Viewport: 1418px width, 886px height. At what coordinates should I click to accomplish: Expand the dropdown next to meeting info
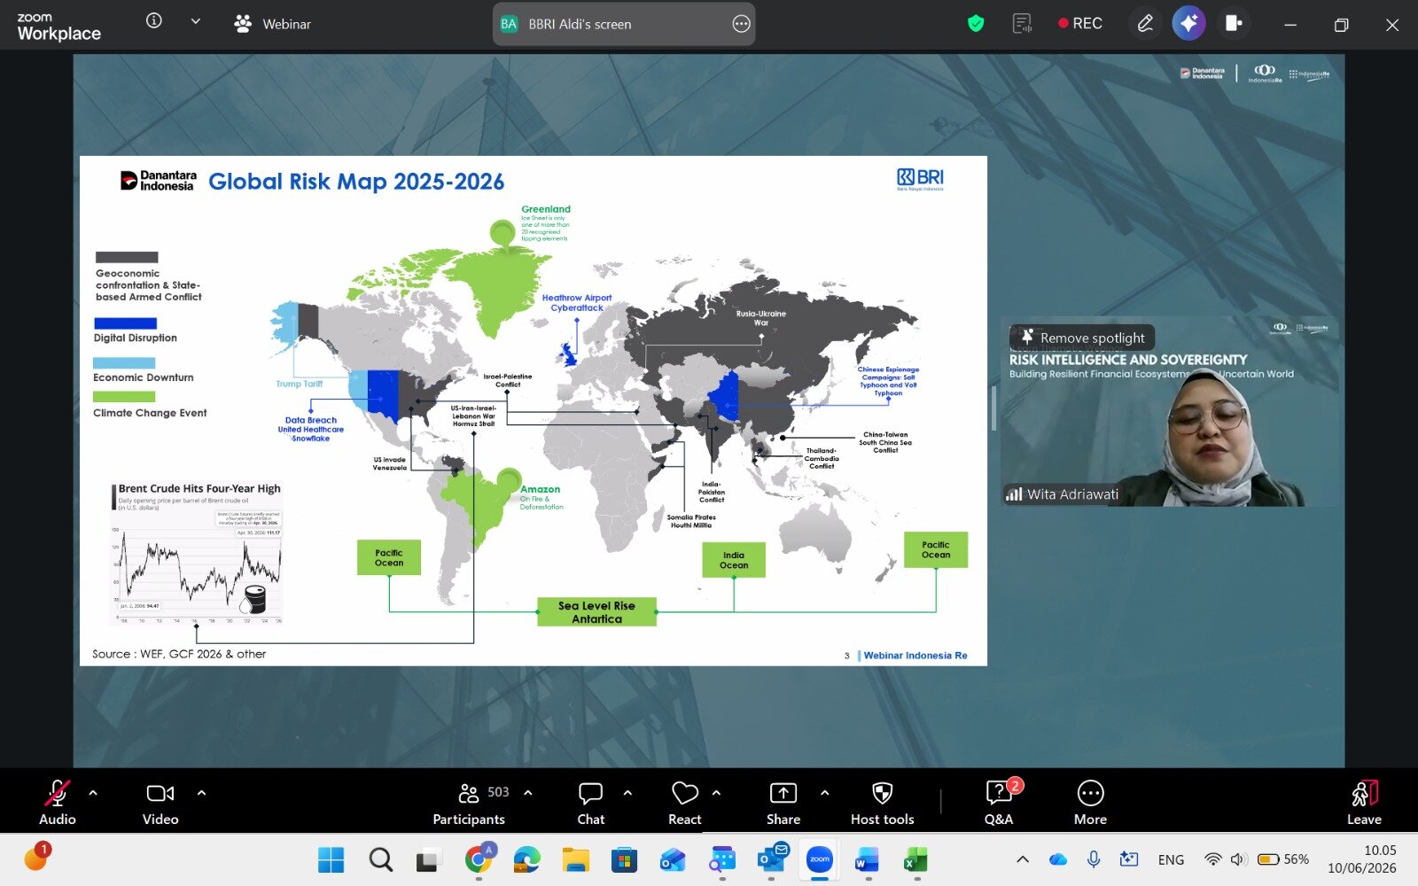click(195, 20)
